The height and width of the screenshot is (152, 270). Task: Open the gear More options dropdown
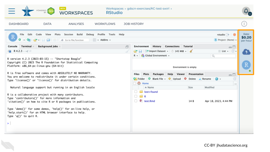tap(218, 79)
